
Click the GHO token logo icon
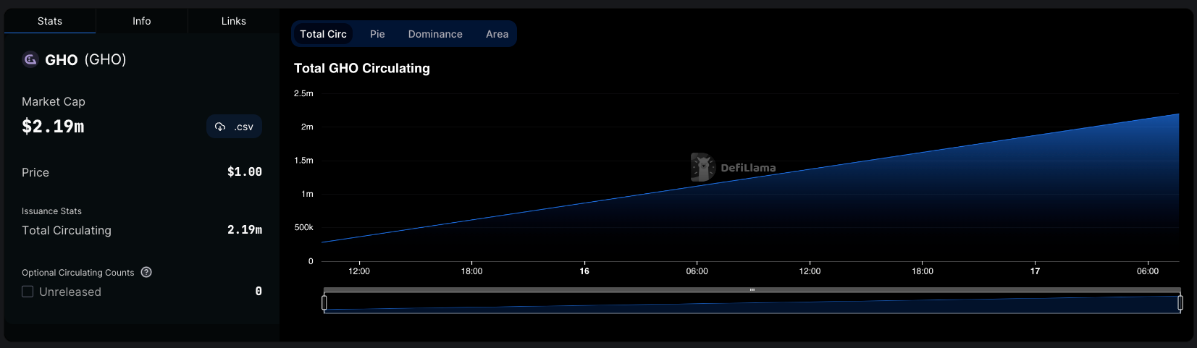(30, 59)
